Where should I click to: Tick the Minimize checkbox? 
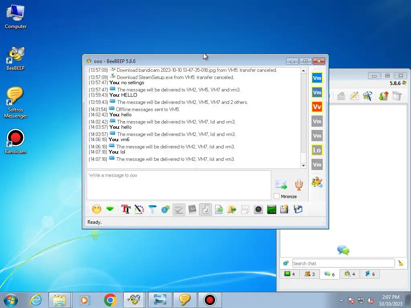click(x=276, y=196)
